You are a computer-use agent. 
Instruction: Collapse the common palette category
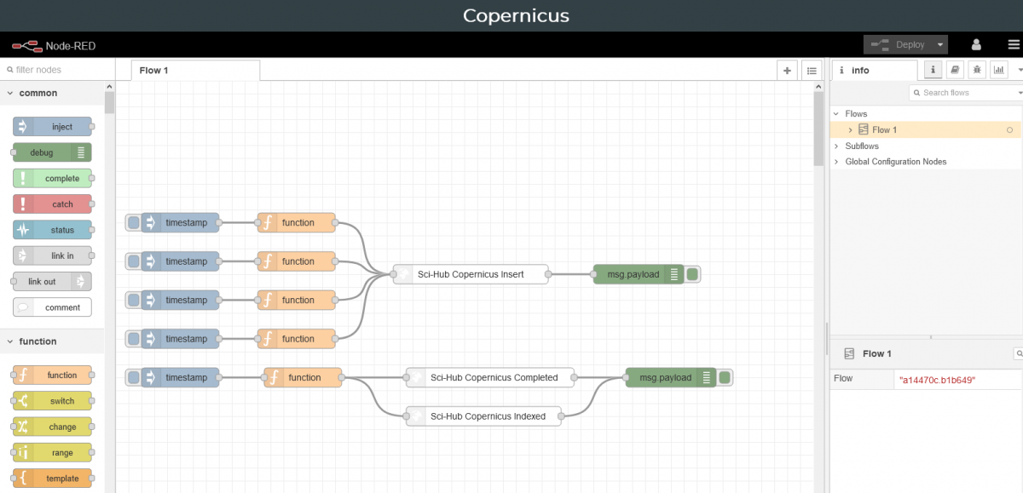click(10, 93)
